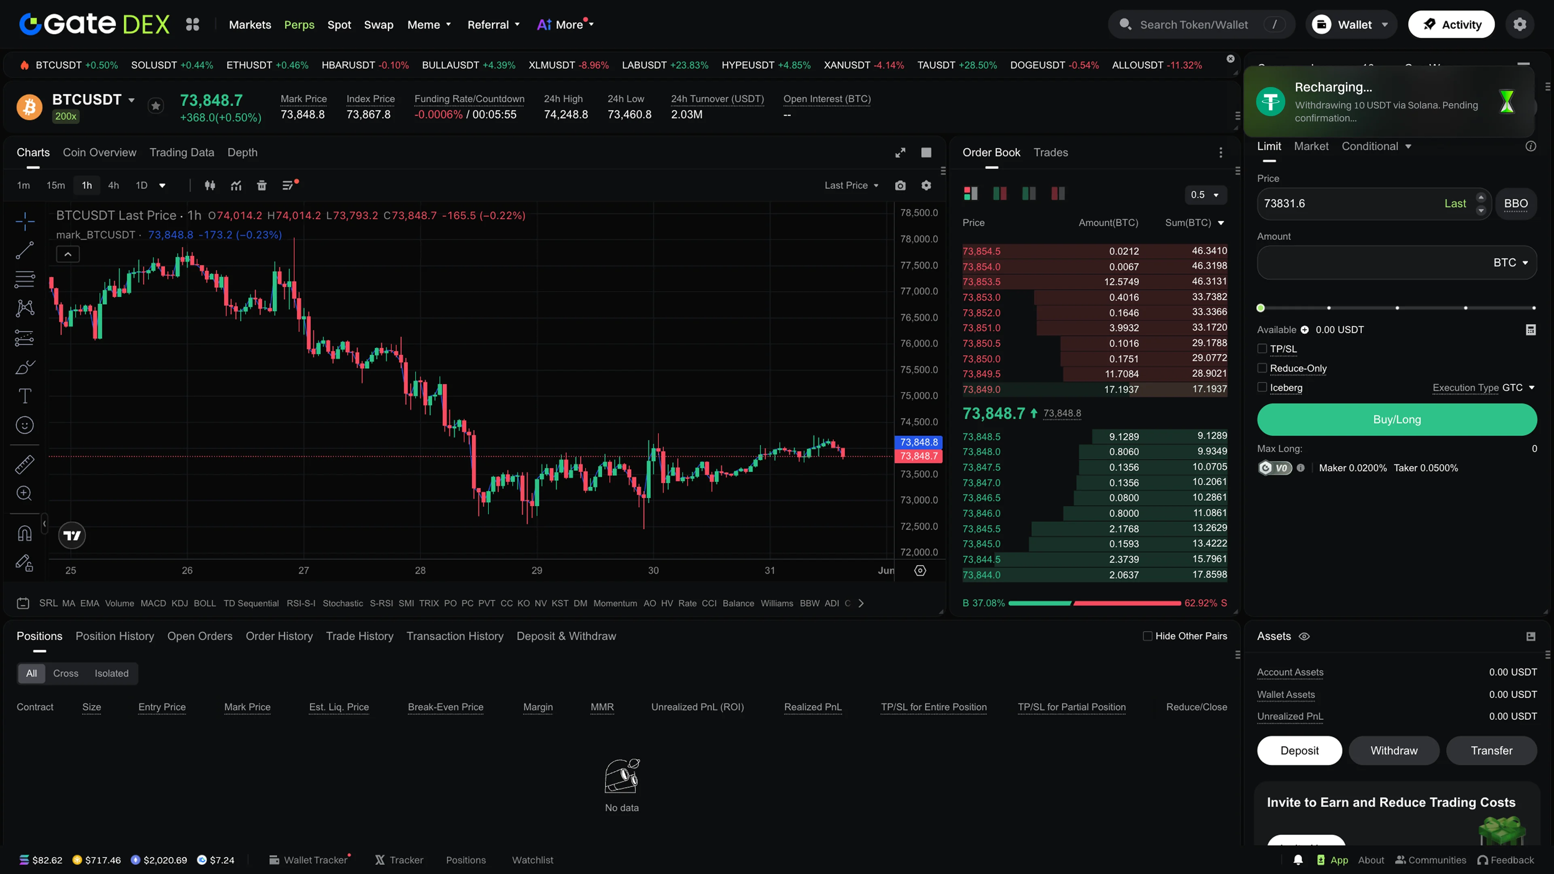
Task: Toggle the lock drawings tool
Action: 25,563
